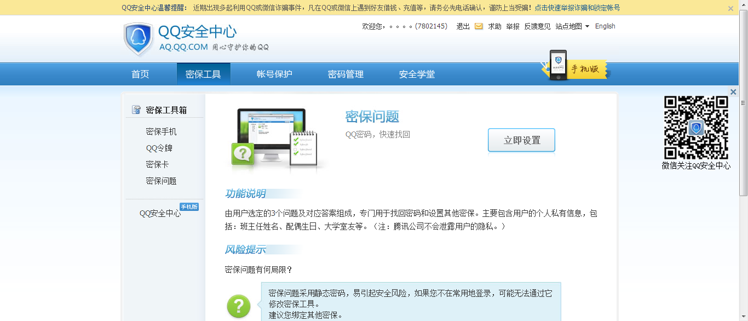The height and width of the screenshot is (321, 748).
Task: Open the 反馈意见 feedback link
Action: 538,26
